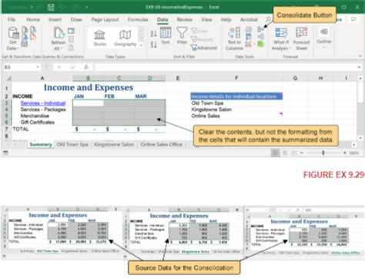Open the Name Box dropdown arrow
Screen dimensions: 365x279
pos(38,67)
